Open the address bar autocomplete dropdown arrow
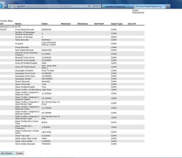Screen dimensions: 182x158 92,6
